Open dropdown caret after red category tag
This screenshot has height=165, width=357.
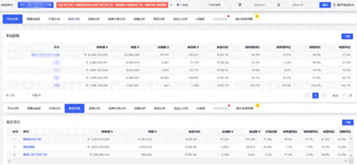pyautogui.click(x=171, y=5)
